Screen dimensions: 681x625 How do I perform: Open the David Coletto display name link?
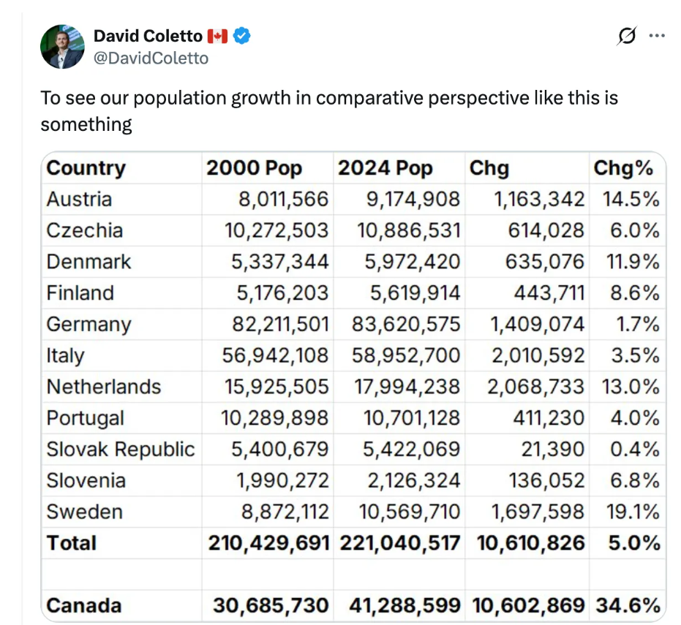click(x=148, y=36)
